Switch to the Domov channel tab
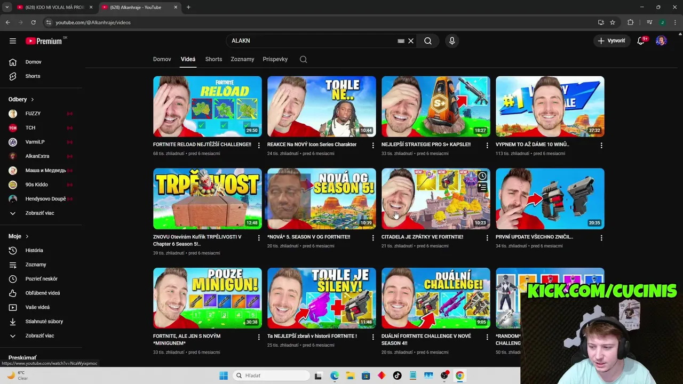This screenshot has height=384, width=683. [162, 59]
